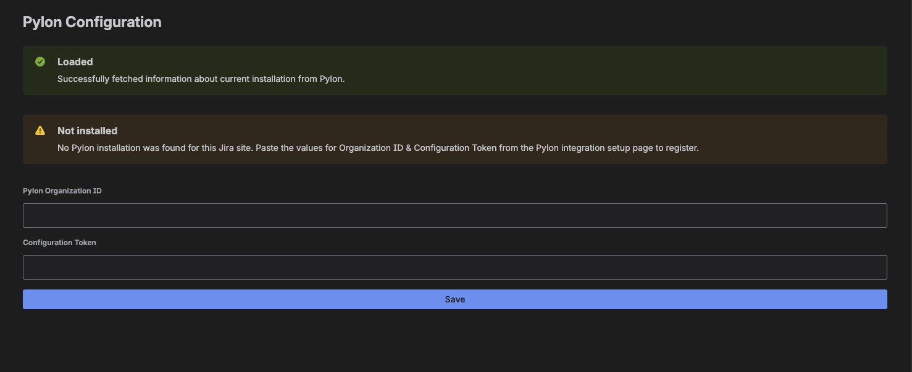
Task: Click the Pylon Configuration page heading
Action: click(92, 22)
